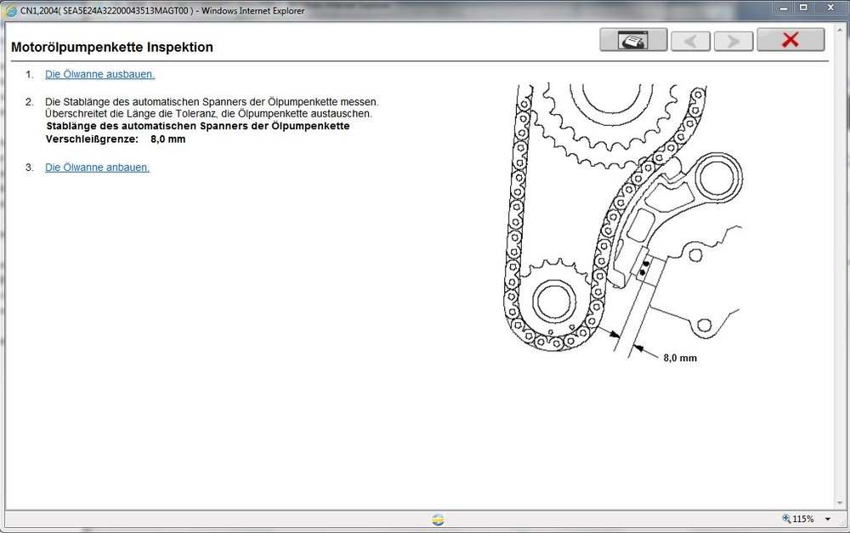Image resolution: width=850 pixels, height=533 pixels.
Task: Click the print document icon
Action: pos(632,39)
